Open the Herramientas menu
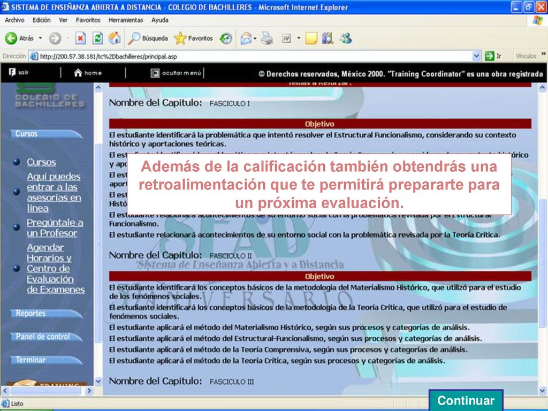Screen dimensions: 548x411 coord(126,20)
